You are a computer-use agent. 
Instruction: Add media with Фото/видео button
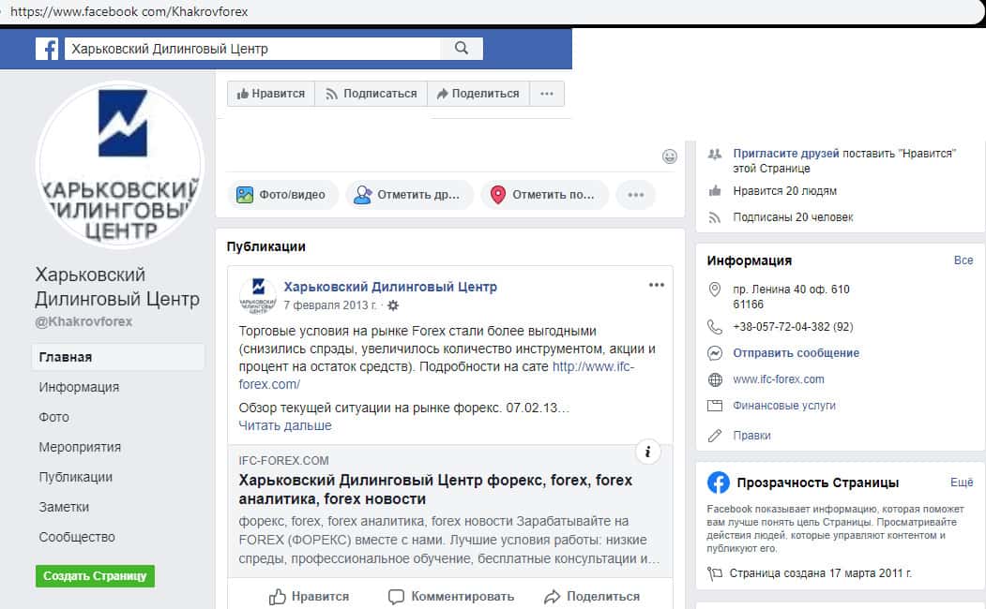click(x=281, y=195)
